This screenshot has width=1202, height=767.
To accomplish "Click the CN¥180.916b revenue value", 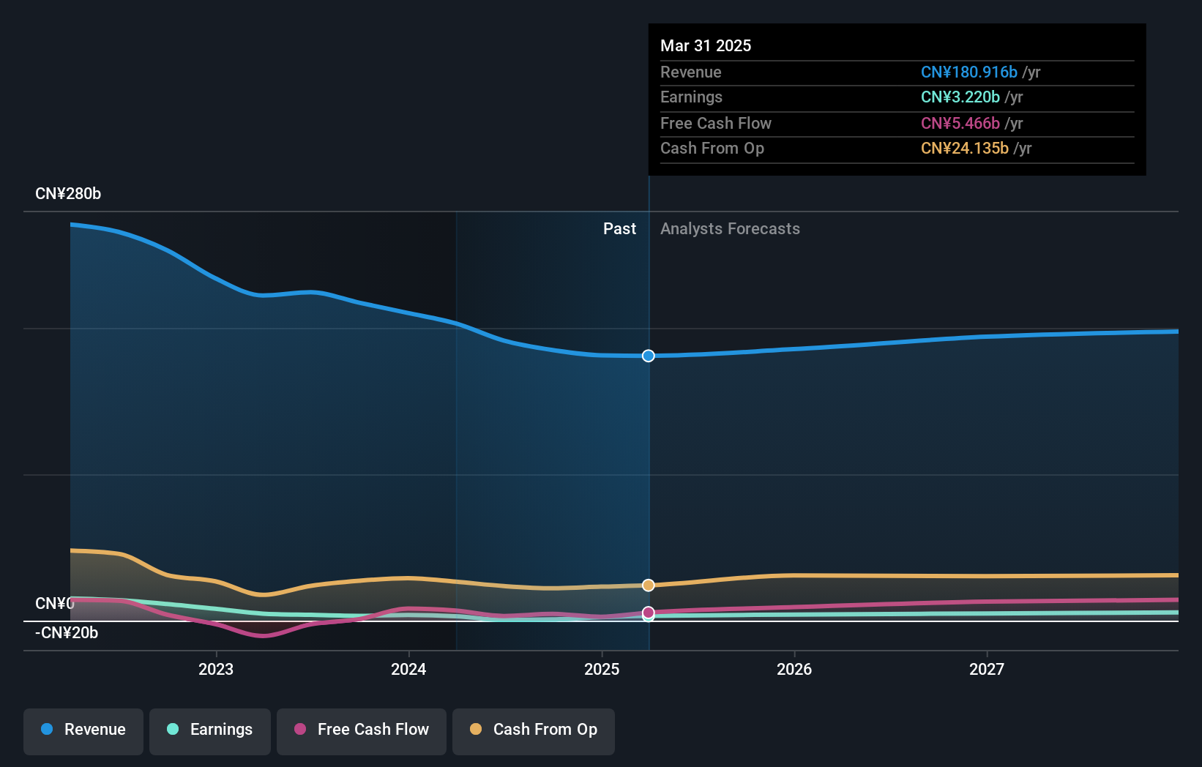I will coord(969,72).
